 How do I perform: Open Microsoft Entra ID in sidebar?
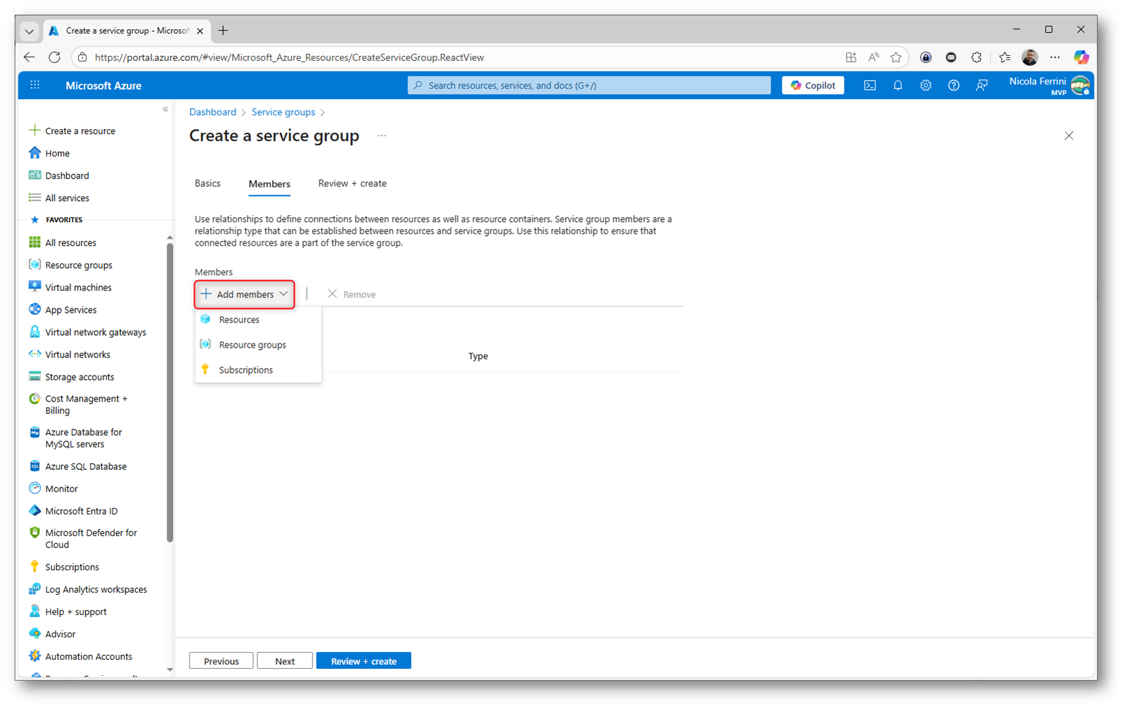[x=81, y=511]
